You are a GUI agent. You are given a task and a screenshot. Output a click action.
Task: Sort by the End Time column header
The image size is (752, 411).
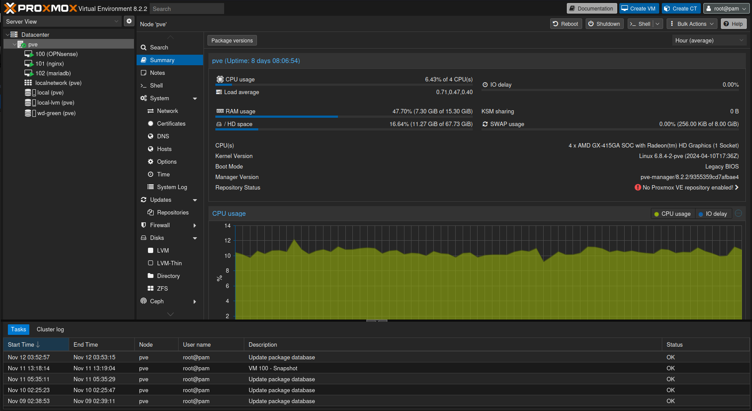tap(102, 344)
